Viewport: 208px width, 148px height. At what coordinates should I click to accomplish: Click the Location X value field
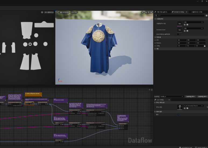[182, 40]
